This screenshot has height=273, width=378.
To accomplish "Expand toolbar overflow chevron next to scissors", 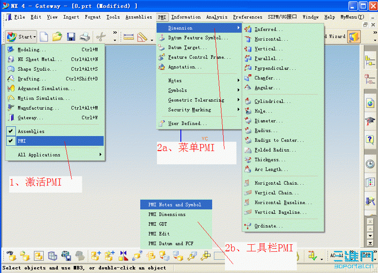I will tap(115, 32).
